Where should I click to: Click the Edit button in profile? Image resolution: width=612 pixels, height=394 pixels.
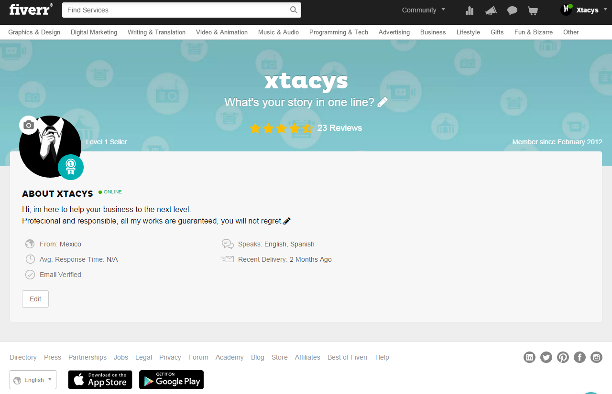35,299
